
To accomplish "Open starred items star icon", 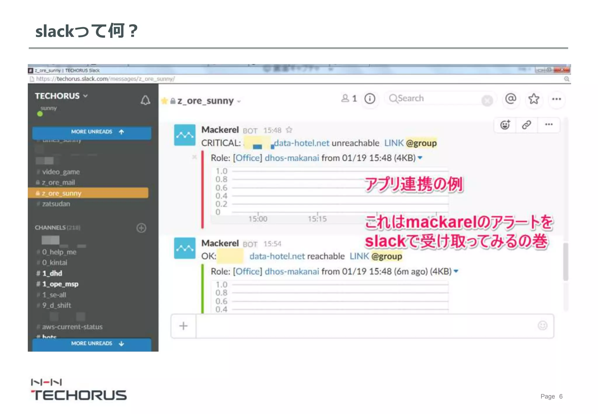I will 534,99.
